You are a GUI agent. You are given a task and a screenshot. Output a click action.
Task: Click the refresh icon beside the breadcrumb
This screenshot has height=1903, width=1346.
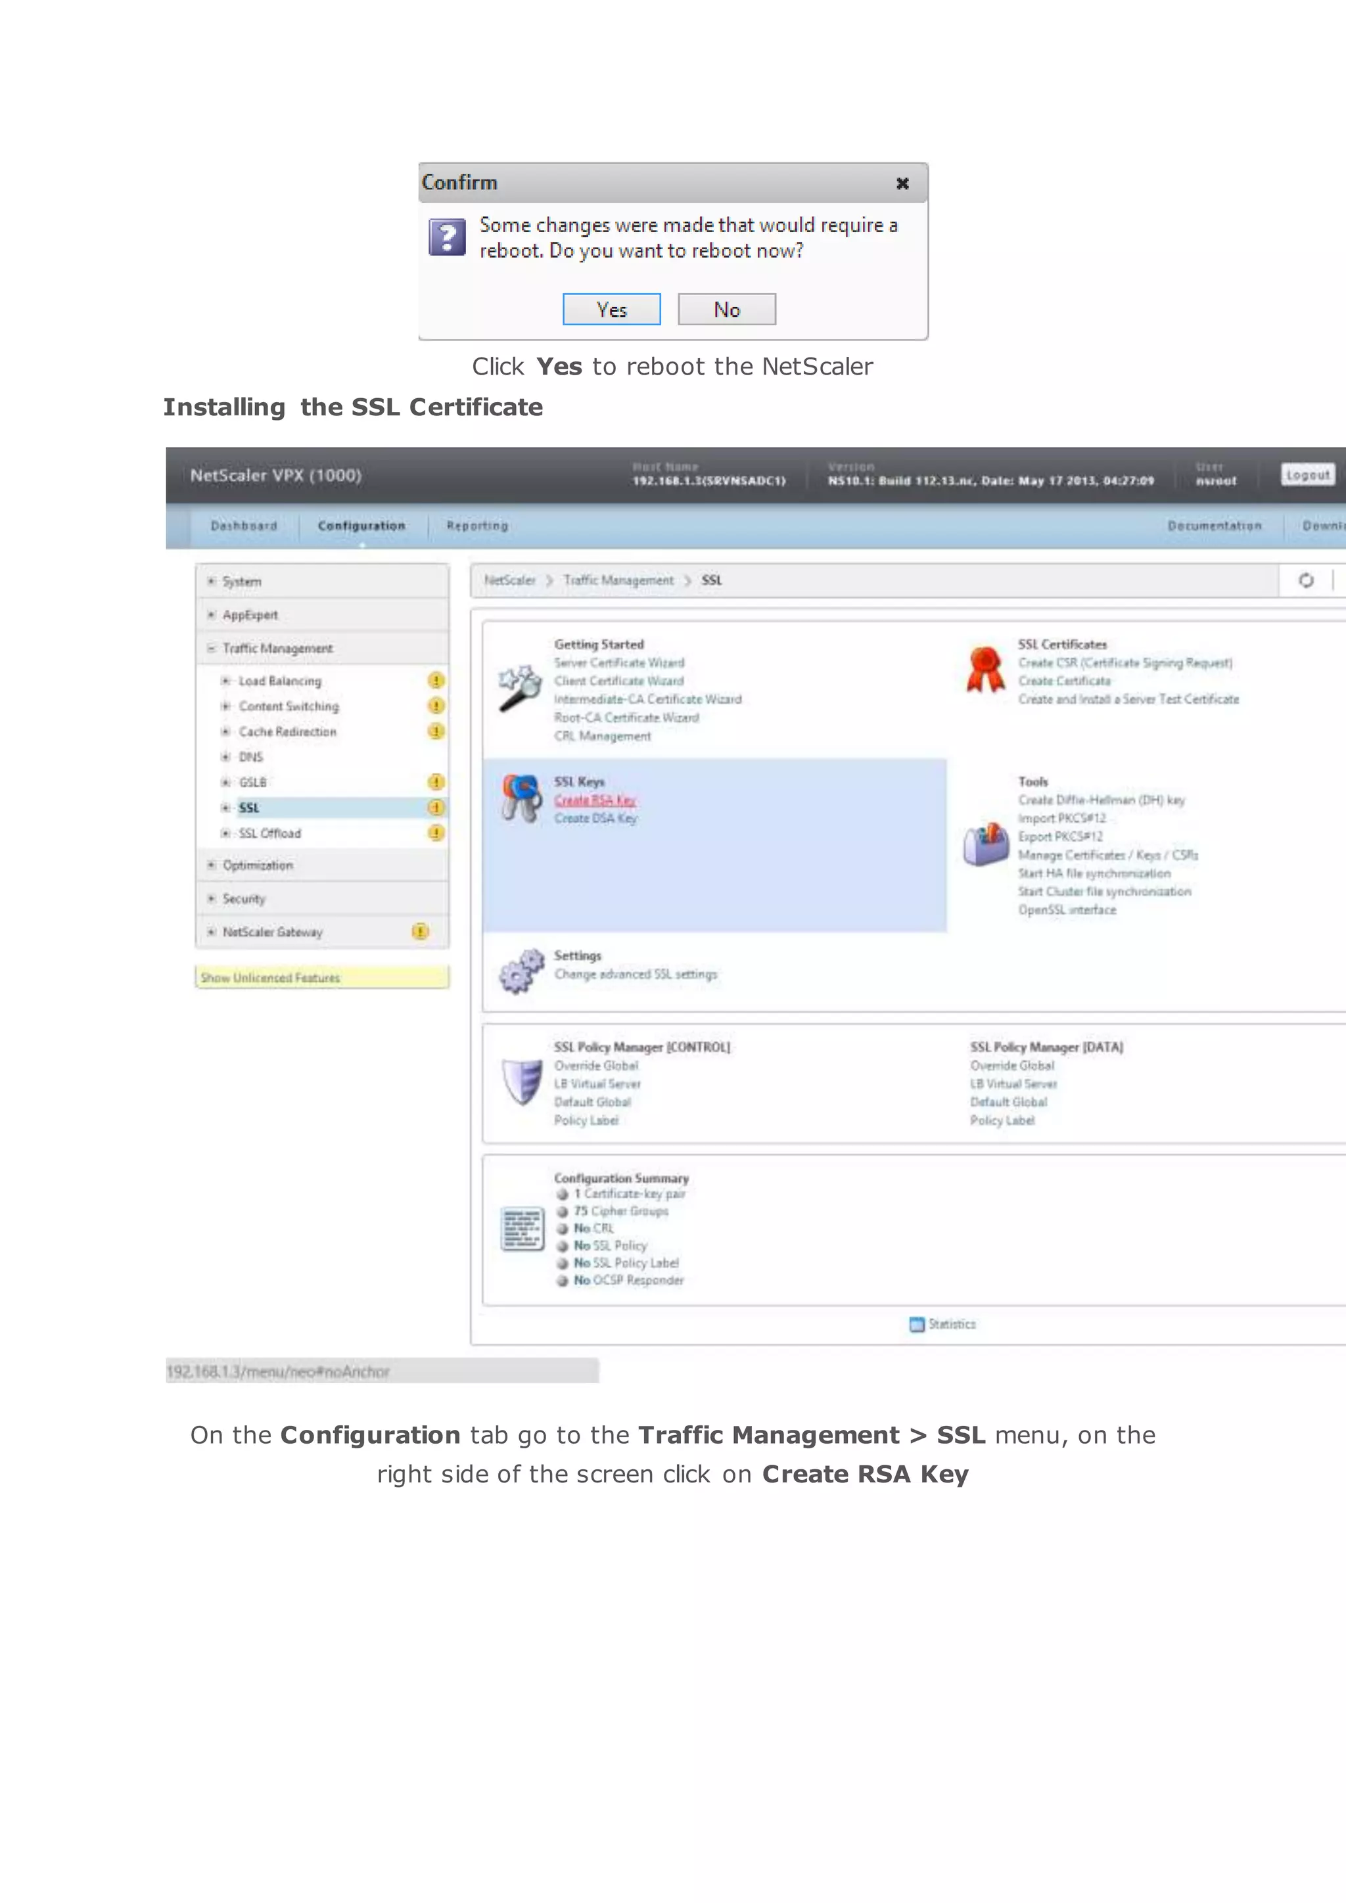[x=1305, y=580]
